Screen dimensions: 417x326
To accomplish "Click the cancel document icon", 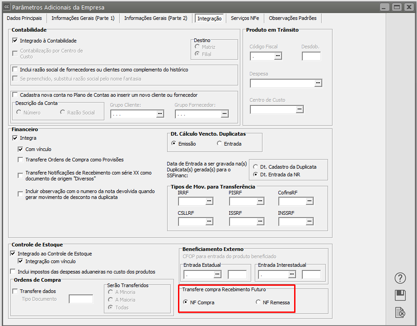I will 400,312.
